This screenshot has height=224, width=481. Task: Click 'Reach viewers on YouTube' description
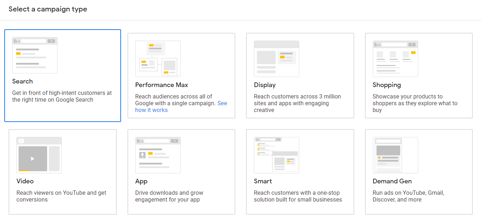click(61, 196)
